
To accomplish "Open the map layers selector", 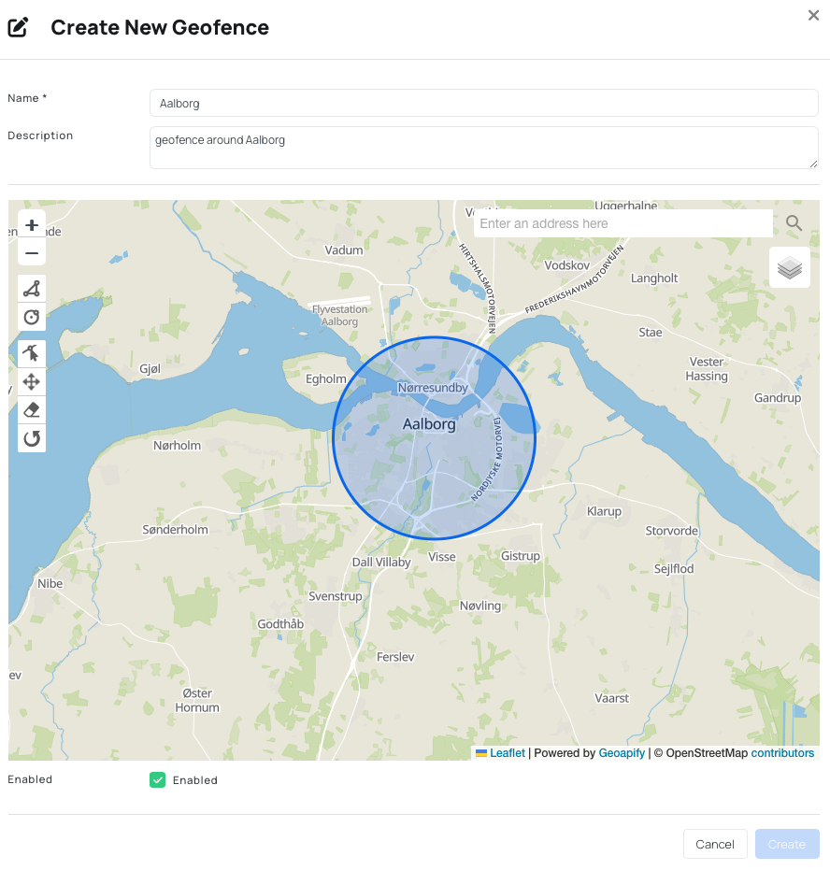I will [789, 266].
